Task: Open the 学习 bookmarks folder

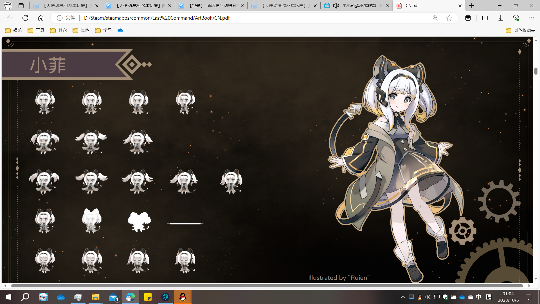Action: click(103, 30)
